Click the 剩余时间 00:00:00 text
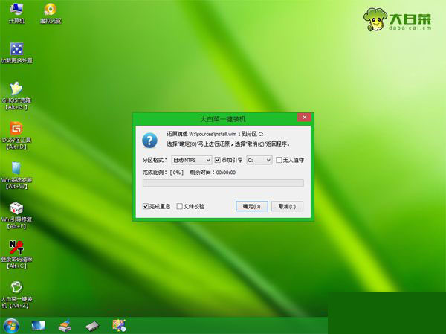 pos(213,173)
